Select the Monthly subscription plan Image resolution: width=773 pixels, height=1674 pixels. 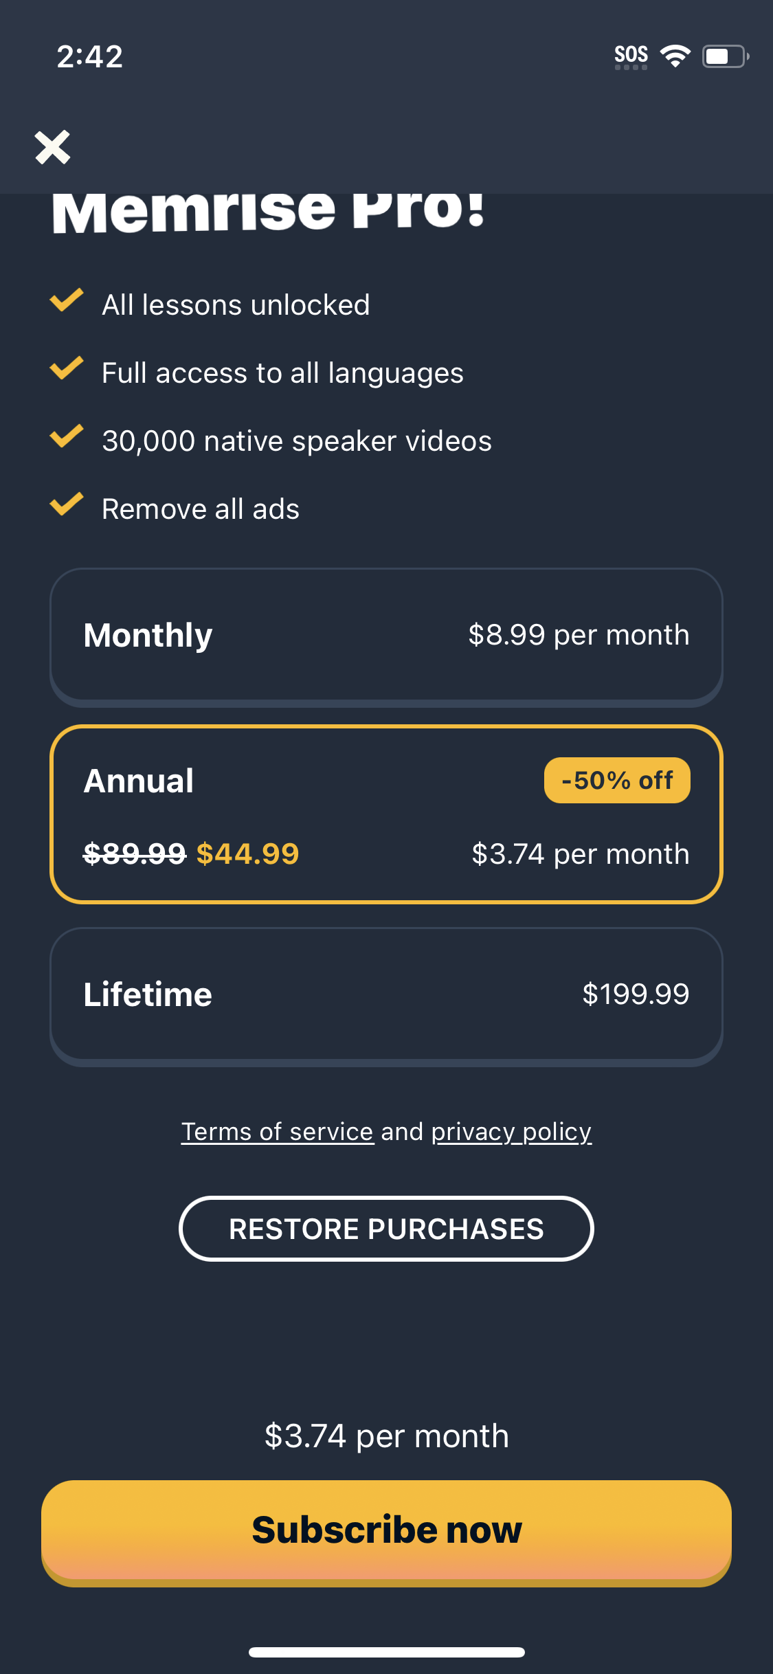click(x=385, y=635)
